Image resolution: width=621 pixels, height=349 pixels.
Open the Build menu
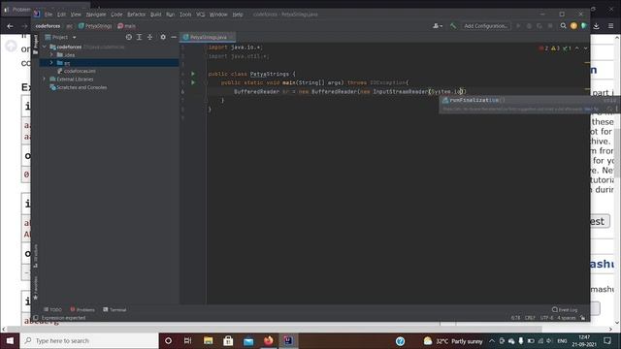coord(155,15)
